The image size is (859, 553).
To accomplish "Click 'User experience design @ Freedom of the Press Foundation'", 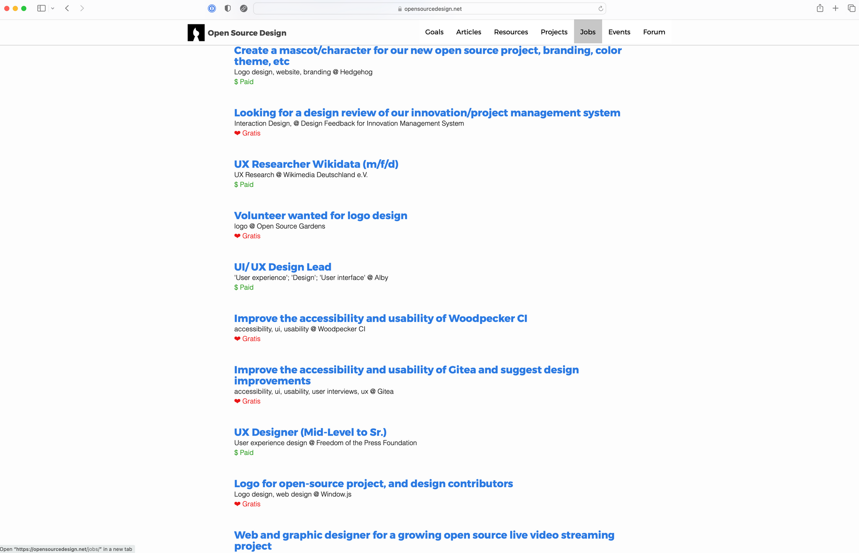I will (x=326, y=443).
